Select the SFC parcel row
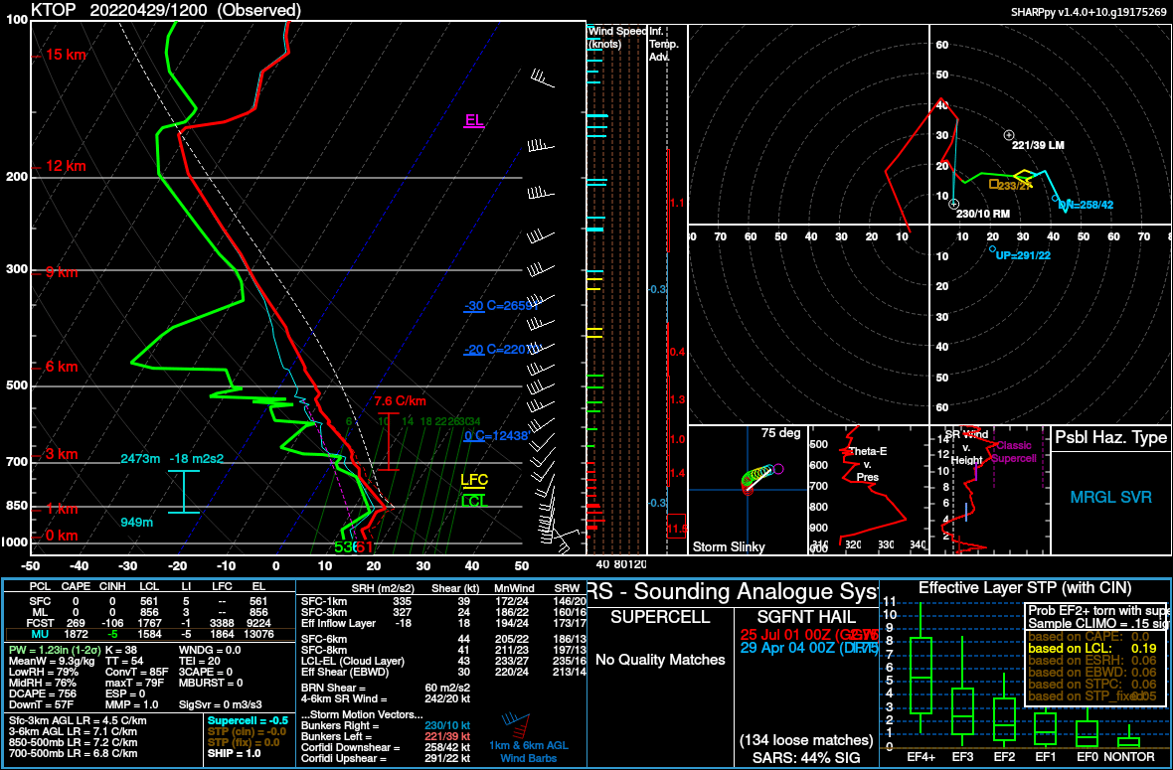Screen dimensions: 1173x770 tap(149, 600)
